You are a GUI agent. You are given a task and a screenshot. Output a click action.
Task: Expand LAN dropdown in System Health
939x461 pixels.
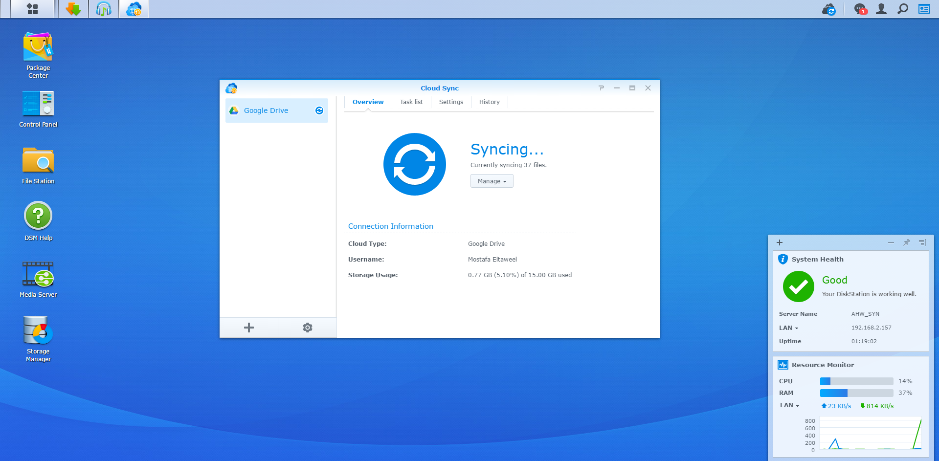[x=788, y=328]
